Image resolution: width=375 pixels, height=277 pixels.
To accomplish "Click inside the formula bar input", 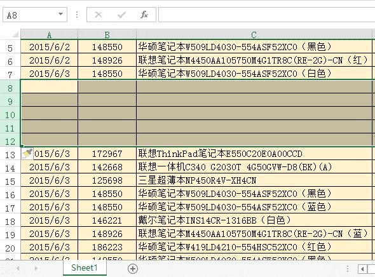I will [x=267, y=15].
